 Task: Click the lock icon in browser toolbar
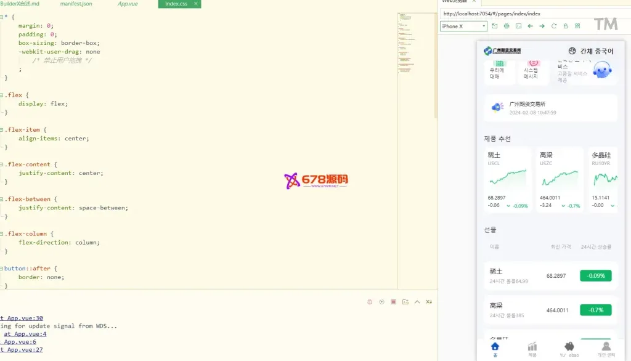point(566,26)
